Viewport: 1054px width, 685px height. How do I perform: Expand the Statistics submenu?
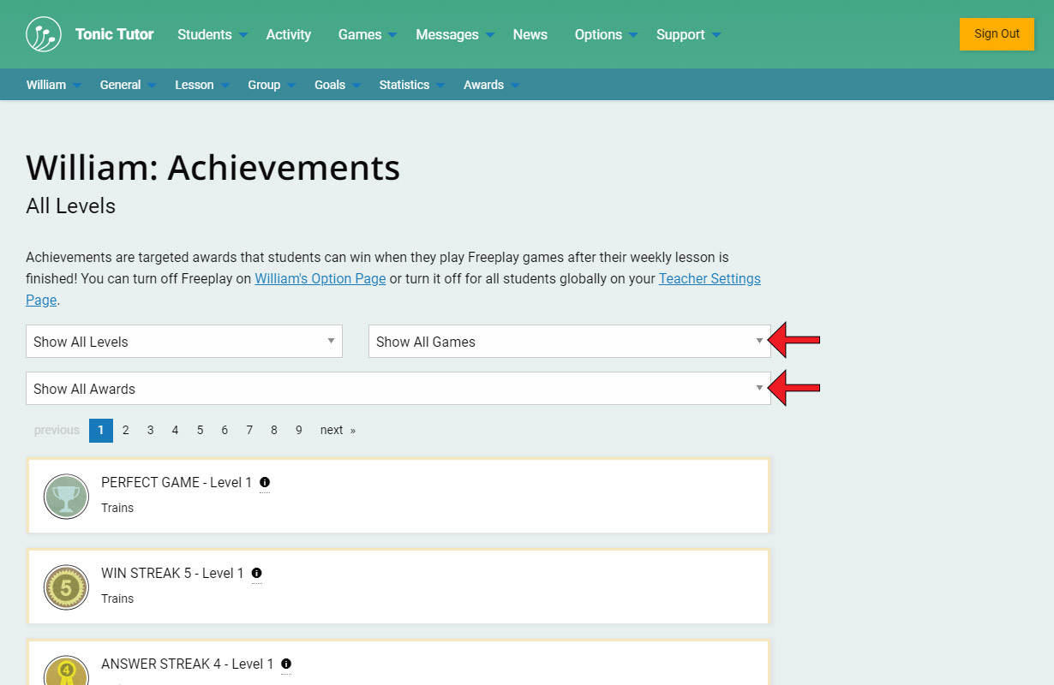click(x=411, y=85)
